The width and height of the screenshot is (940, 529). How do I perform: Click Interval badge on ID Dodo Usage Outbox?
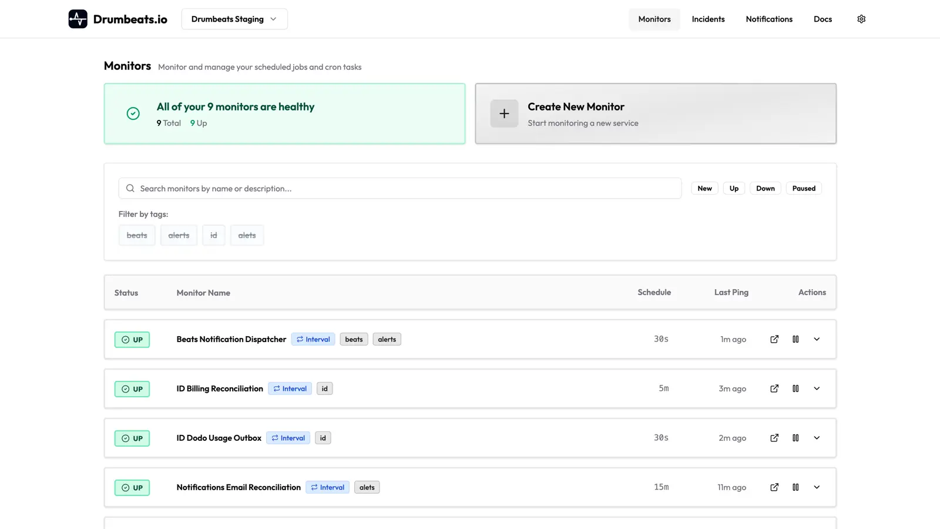pyautogui.click(x=288, y=438)
